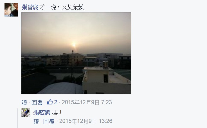This screenshot has height=128, width=207.
Task: Open timestamp 2015年12月9日 13:26
Action: (86, 121)
